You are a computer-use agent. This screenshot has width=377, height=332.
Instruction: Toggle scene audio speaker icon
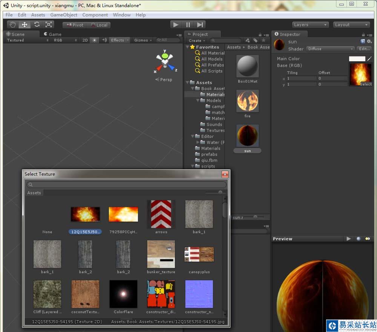coord(104,40)
